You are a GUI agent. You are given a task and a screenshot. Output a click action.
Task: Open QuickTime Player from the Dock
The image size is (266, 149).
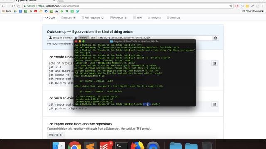pos(153,145)
